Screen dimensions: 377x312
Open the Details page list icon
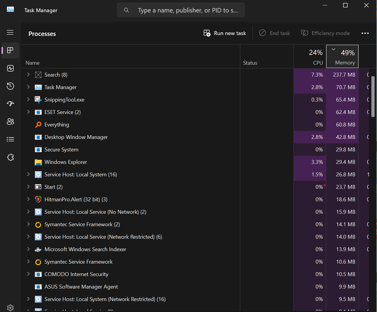coord(10,139)
